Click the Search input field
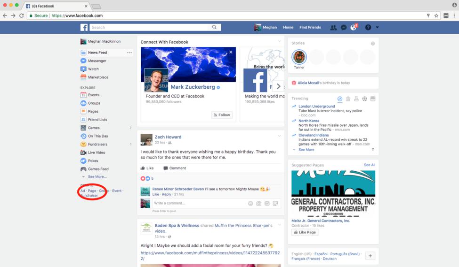 (149, 27)
